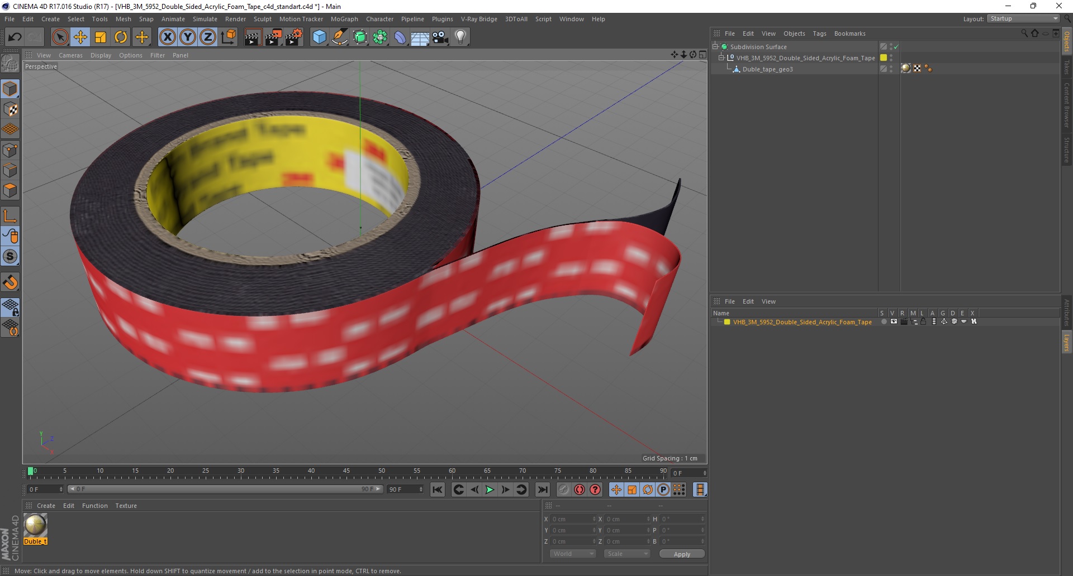Click Duble_tape_geo3 material tag

tap(906, 68)
